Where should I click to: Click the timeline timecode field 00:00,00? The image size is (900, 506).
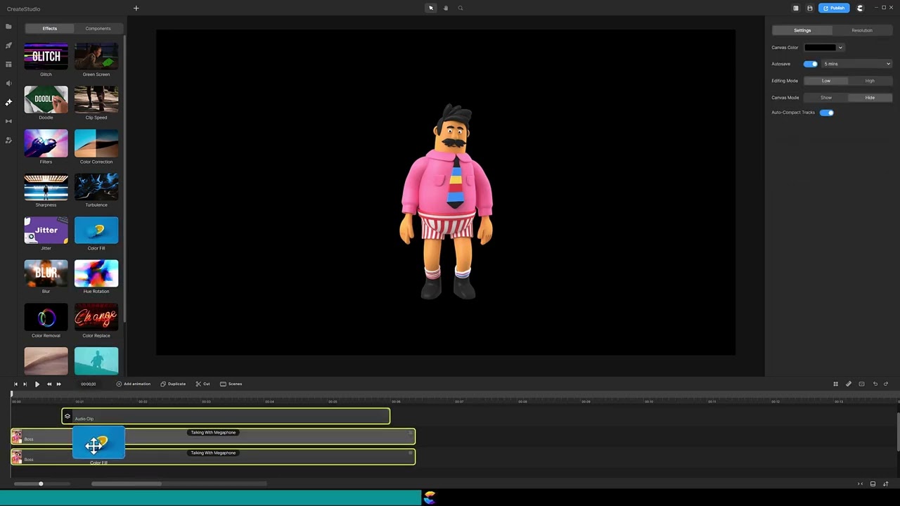[88, 384]
